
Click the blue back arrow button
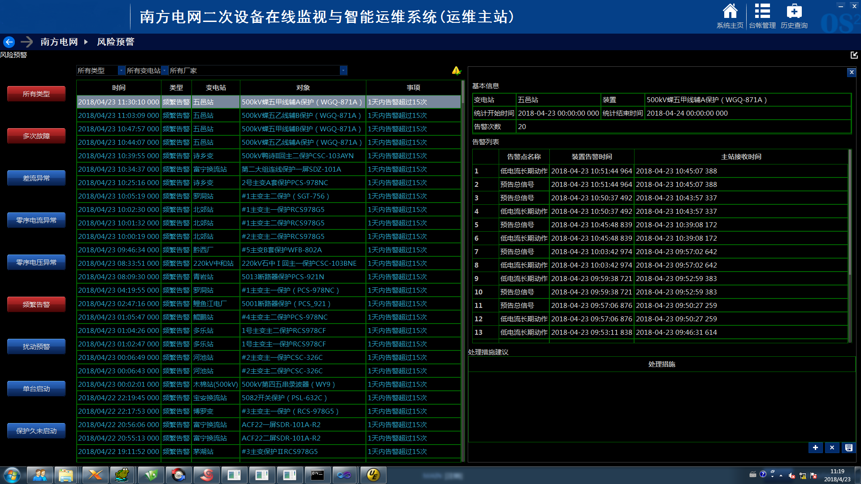coord(9,42)
